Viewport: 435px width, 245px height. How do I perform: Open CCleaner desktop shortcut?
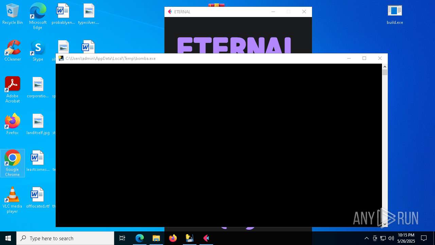point(13,51)
